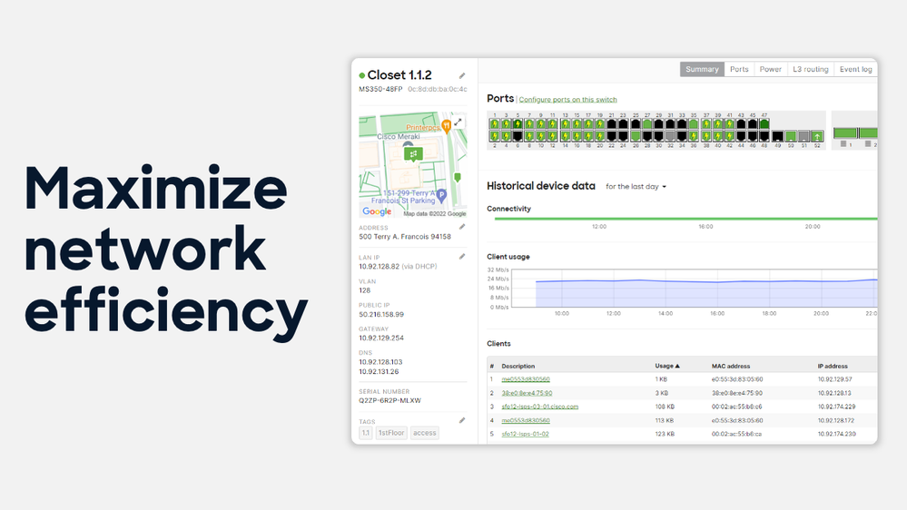Click 'Configure ports on this switch' link
Viewport: 907px width, 510px height.
point(567,99)
